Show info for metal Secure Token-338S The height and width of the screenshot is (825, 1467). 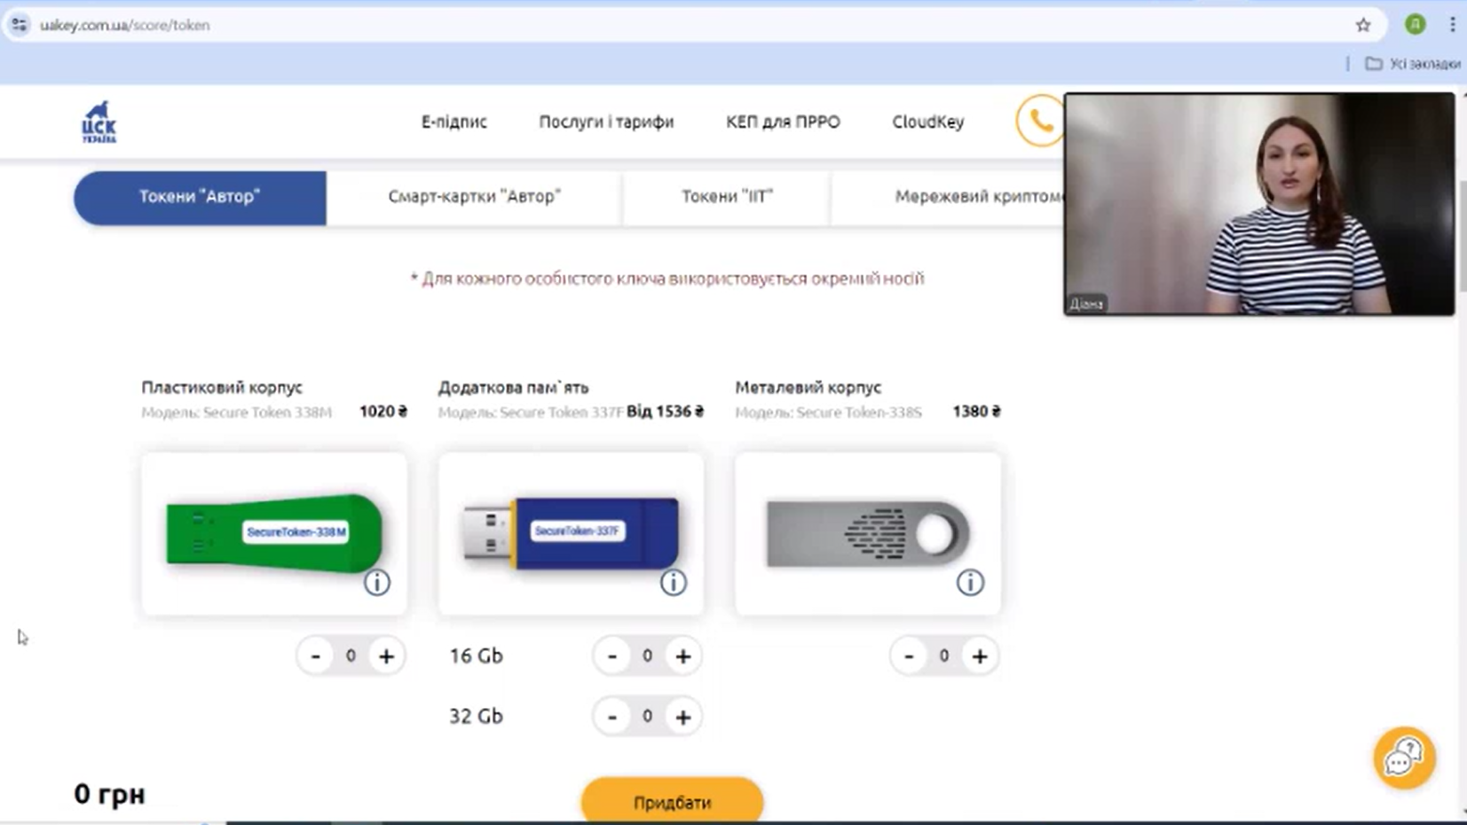[x=970, y=583]
